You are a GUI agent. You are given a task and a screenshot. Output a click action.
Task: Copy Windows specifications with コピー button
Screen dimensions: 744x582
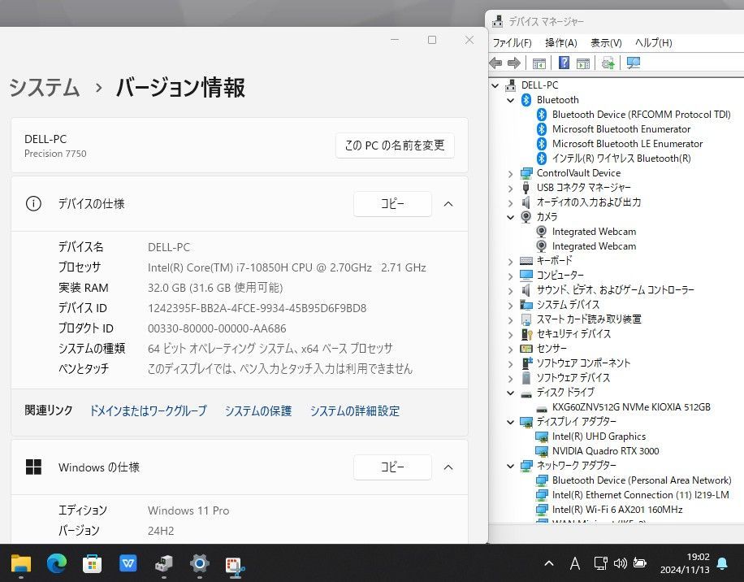392,467
